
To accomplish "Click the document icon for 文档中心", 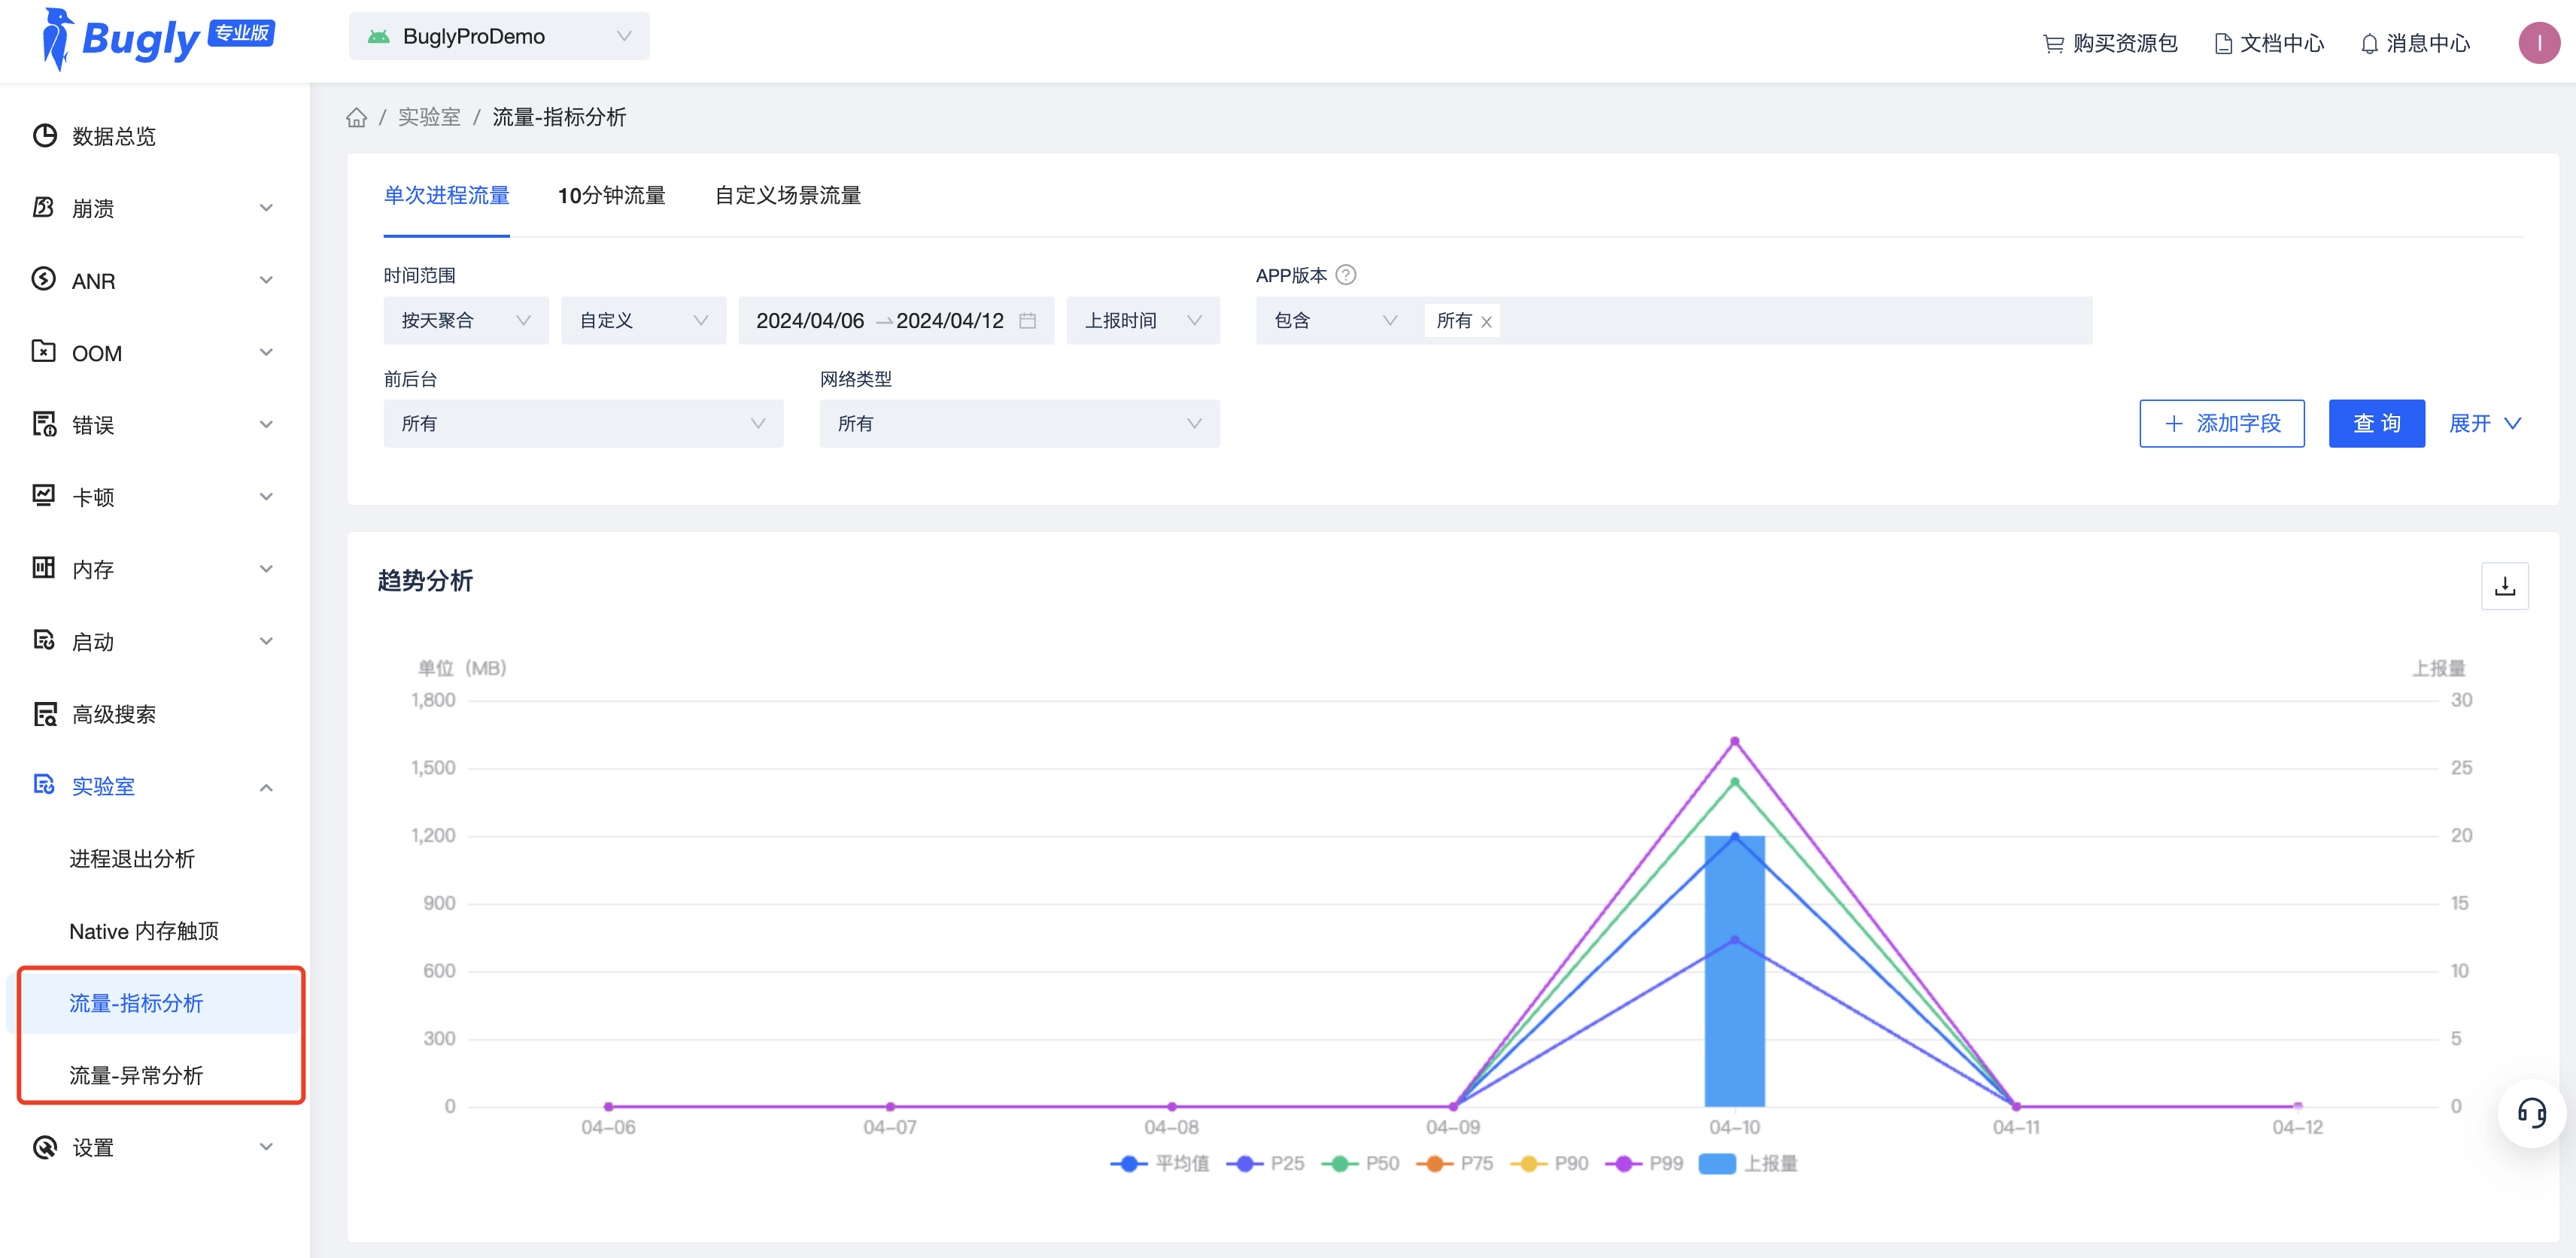I will pos(2222,43).
